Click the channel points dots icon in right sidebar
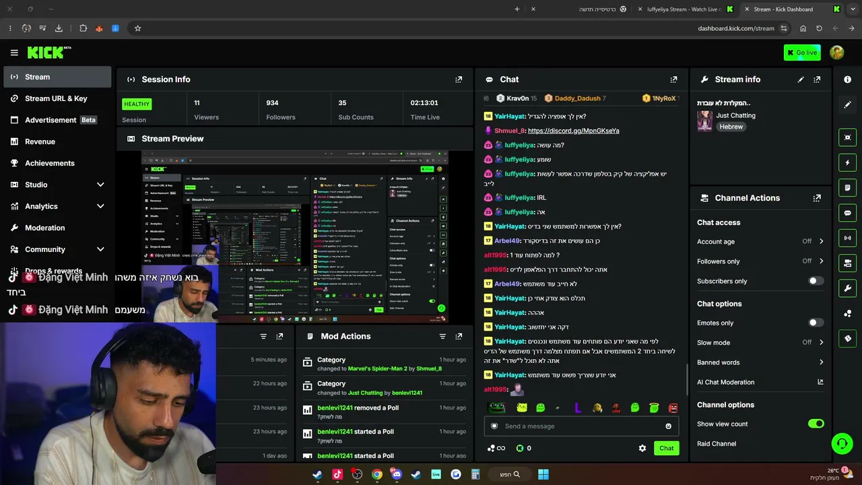The image size is (862, 485). click(x=847, y=313)
